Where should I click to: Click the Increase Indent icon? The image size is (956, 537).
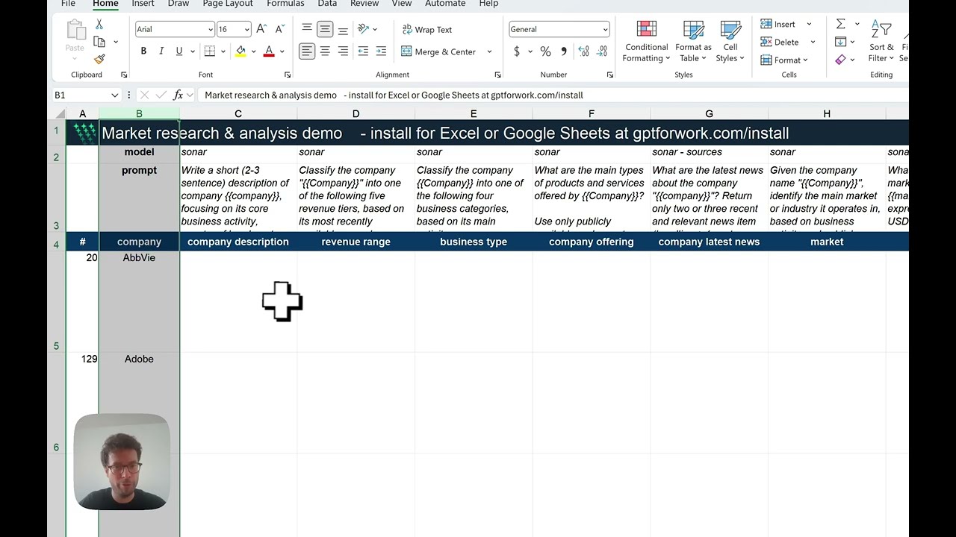pos(381,51)
